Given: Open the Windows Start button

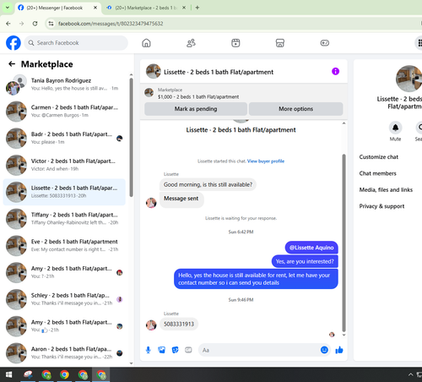Looking at the screenshot, I should pyautogui.click(x=8, y=374).
